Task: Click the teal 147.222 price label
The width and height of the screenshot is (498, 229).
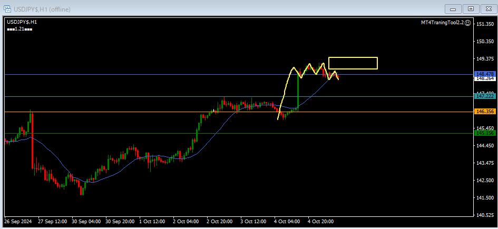Action: point(484,96)
